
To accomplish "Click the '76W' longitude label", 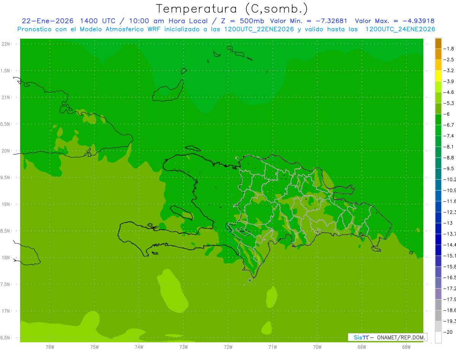I will (x=50, y=347).
